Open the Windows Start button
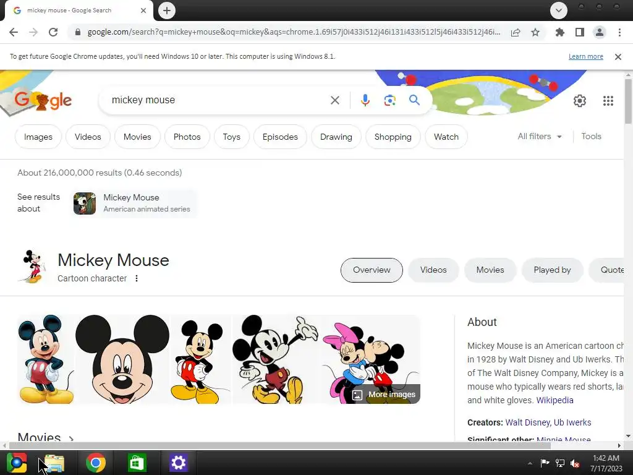The image size is (633, 475). tap(16, 463)
